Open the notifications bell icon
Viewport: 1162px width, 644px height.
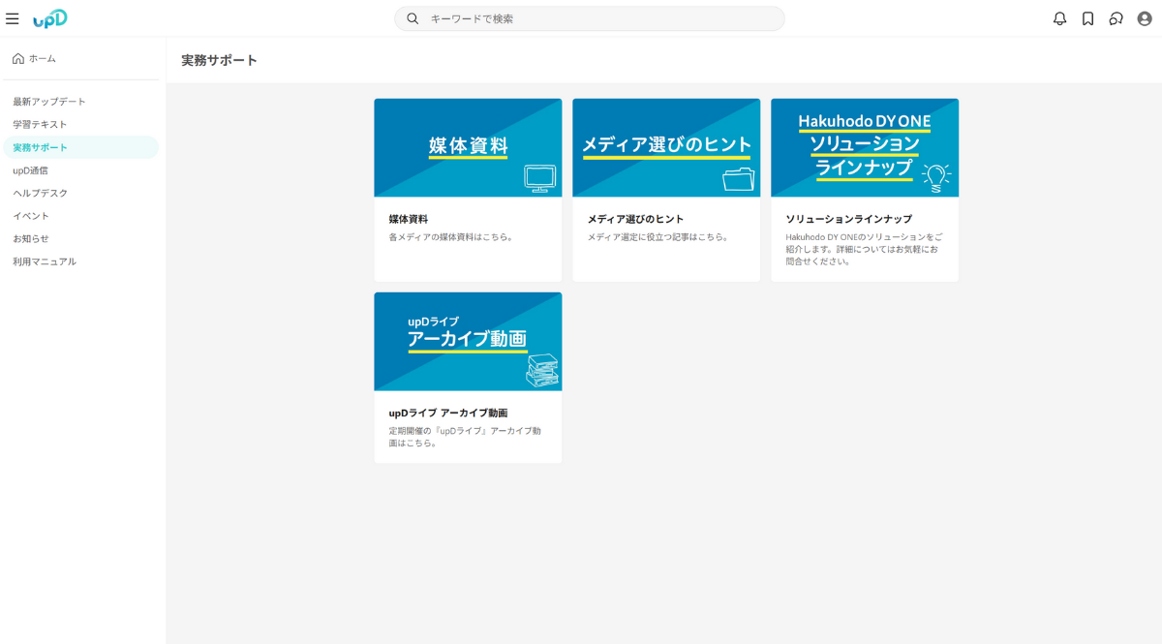click(x=1059, y=18)
